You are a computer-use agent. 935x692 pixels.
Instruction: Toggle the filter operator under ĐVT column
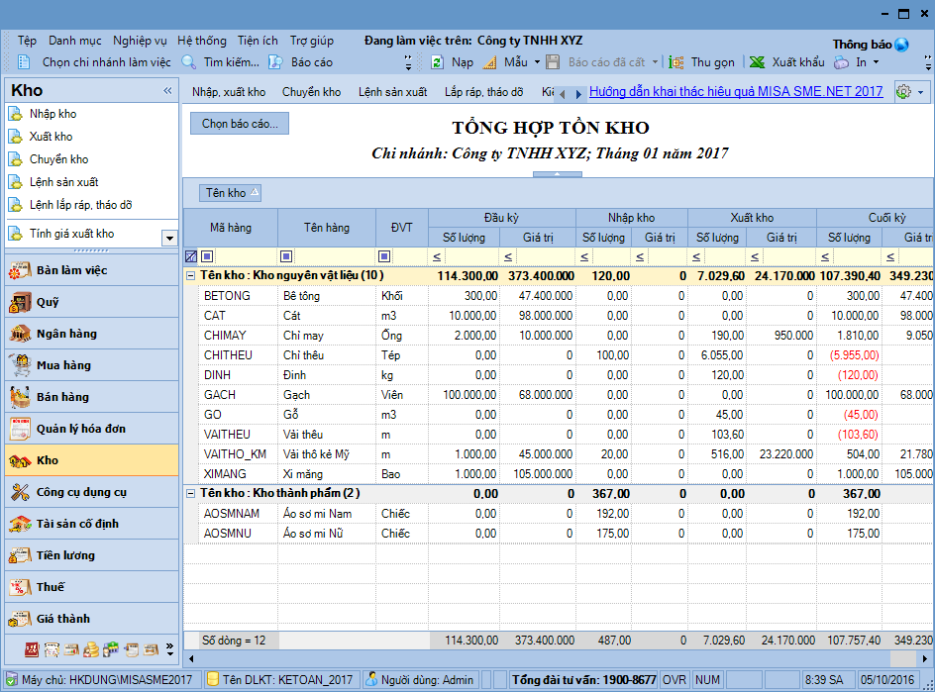(384, 256)
